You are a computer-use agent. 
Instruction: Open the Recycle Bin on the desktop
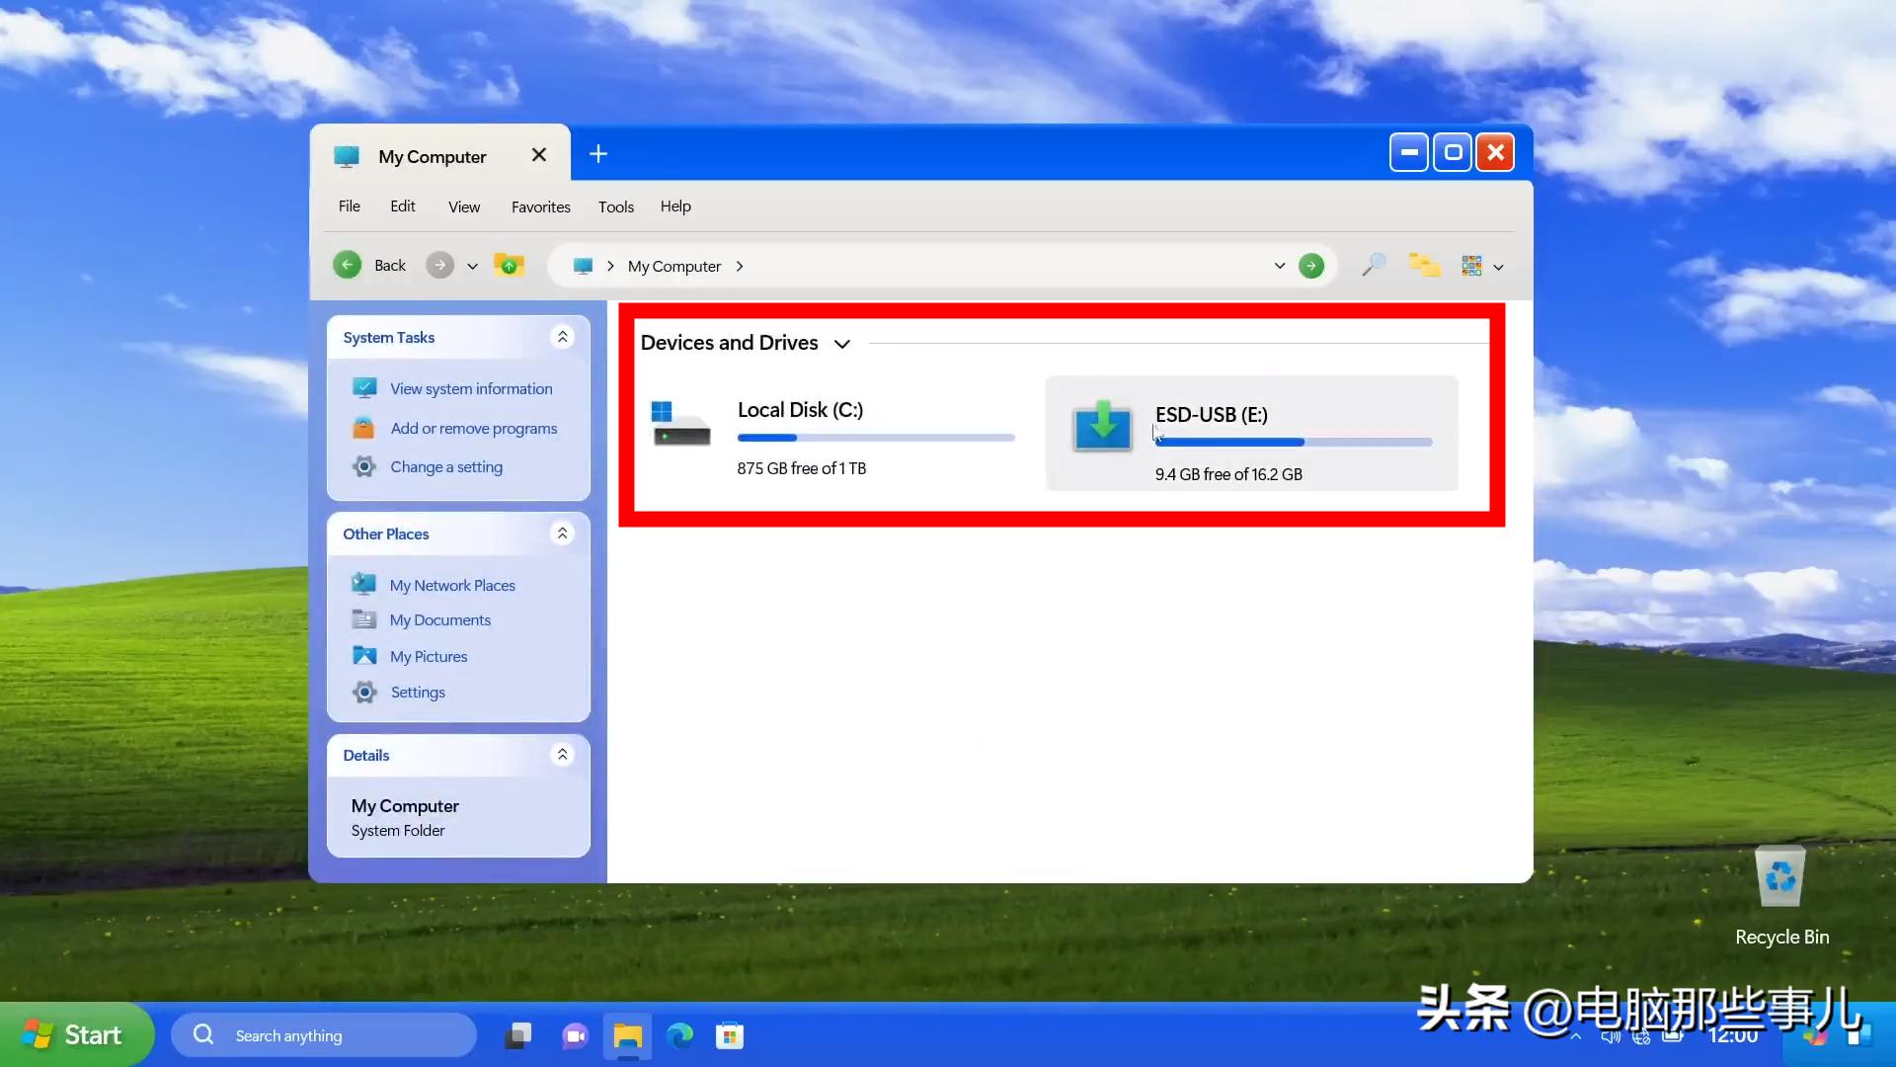pyautogui.click(x=1780, y=877)
